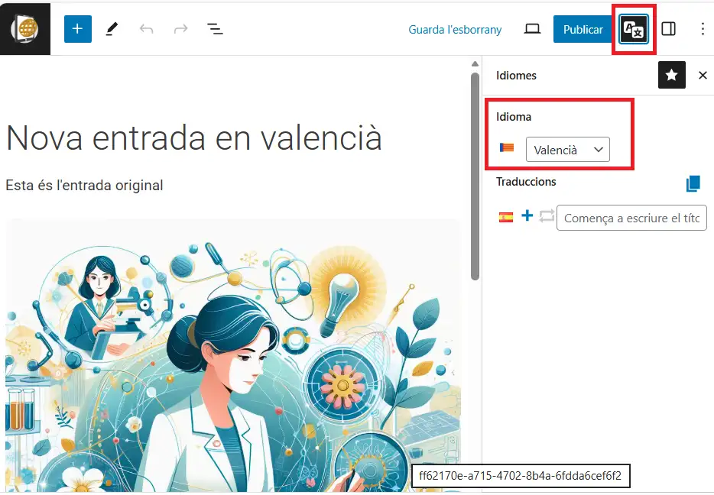This screenshot has width=714, height=495.
Task: Click the Publicar button
Action: pyautogui.click(x=583, y=29)
